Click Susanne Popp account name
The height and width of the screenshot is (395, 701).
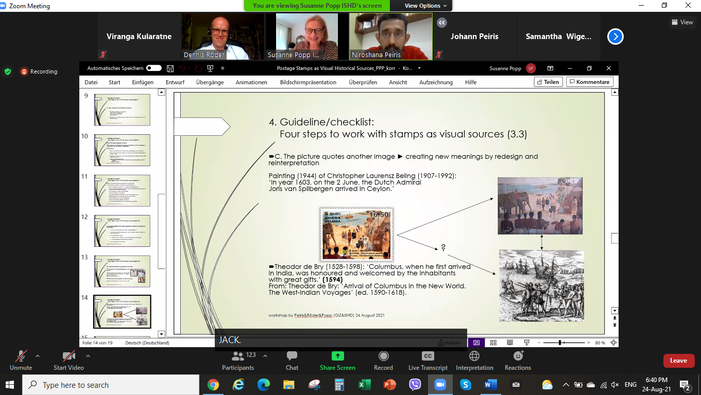[505, 68]
